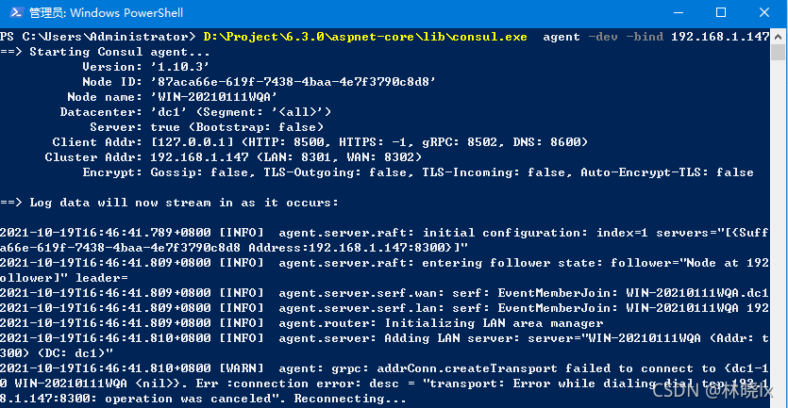Click the consul.exe path in the command line
The width and height of the screenshot is (788, 408).
364,37
